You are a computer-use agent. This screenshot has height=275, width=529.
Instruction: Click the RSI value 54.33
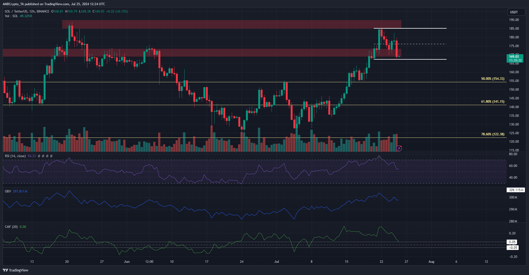[x=32, y=156]
